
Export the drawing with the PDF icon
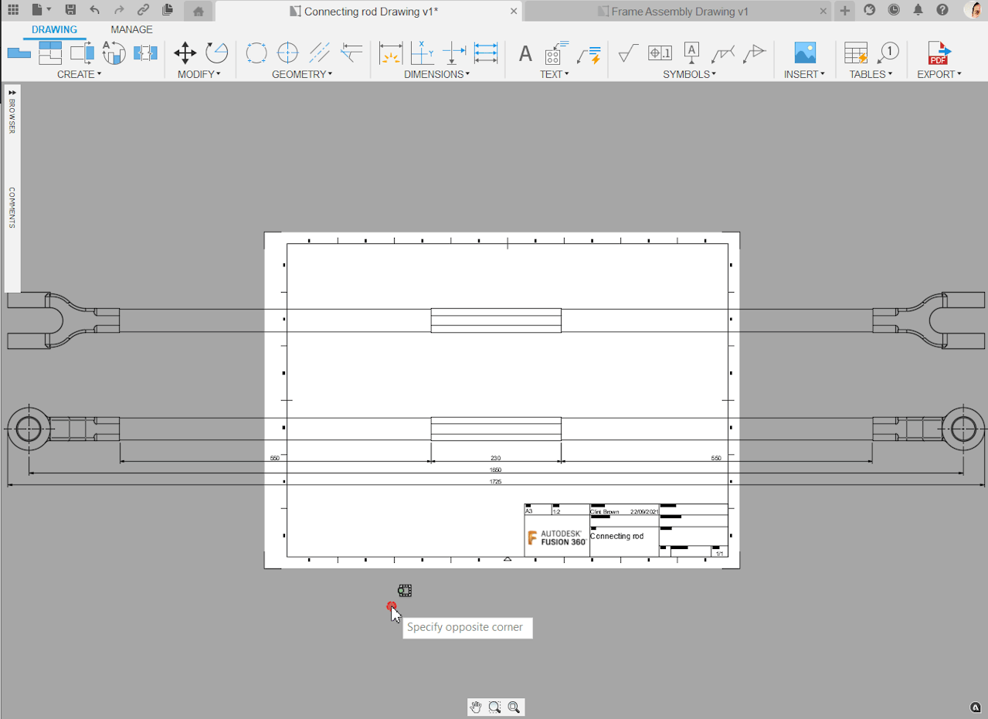click(x=939, y=53)
